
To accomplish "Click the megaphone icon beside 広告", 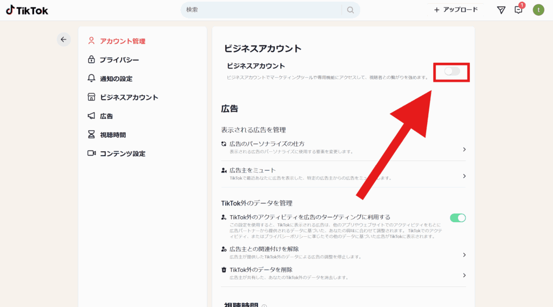I will 91,116.
